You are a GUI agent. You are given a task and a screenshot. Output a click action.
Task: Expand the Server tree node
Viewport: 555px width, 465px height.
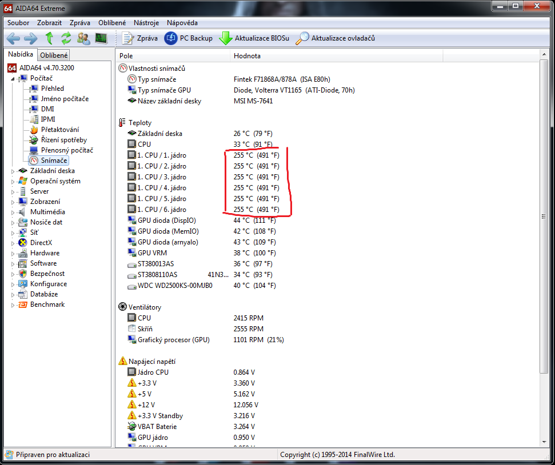point(13,192)
